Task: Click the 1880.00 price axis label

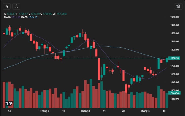Action: 175,34
